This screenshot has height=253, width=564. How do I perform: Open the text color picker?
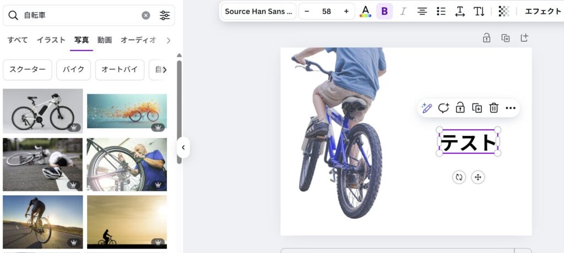365,11
